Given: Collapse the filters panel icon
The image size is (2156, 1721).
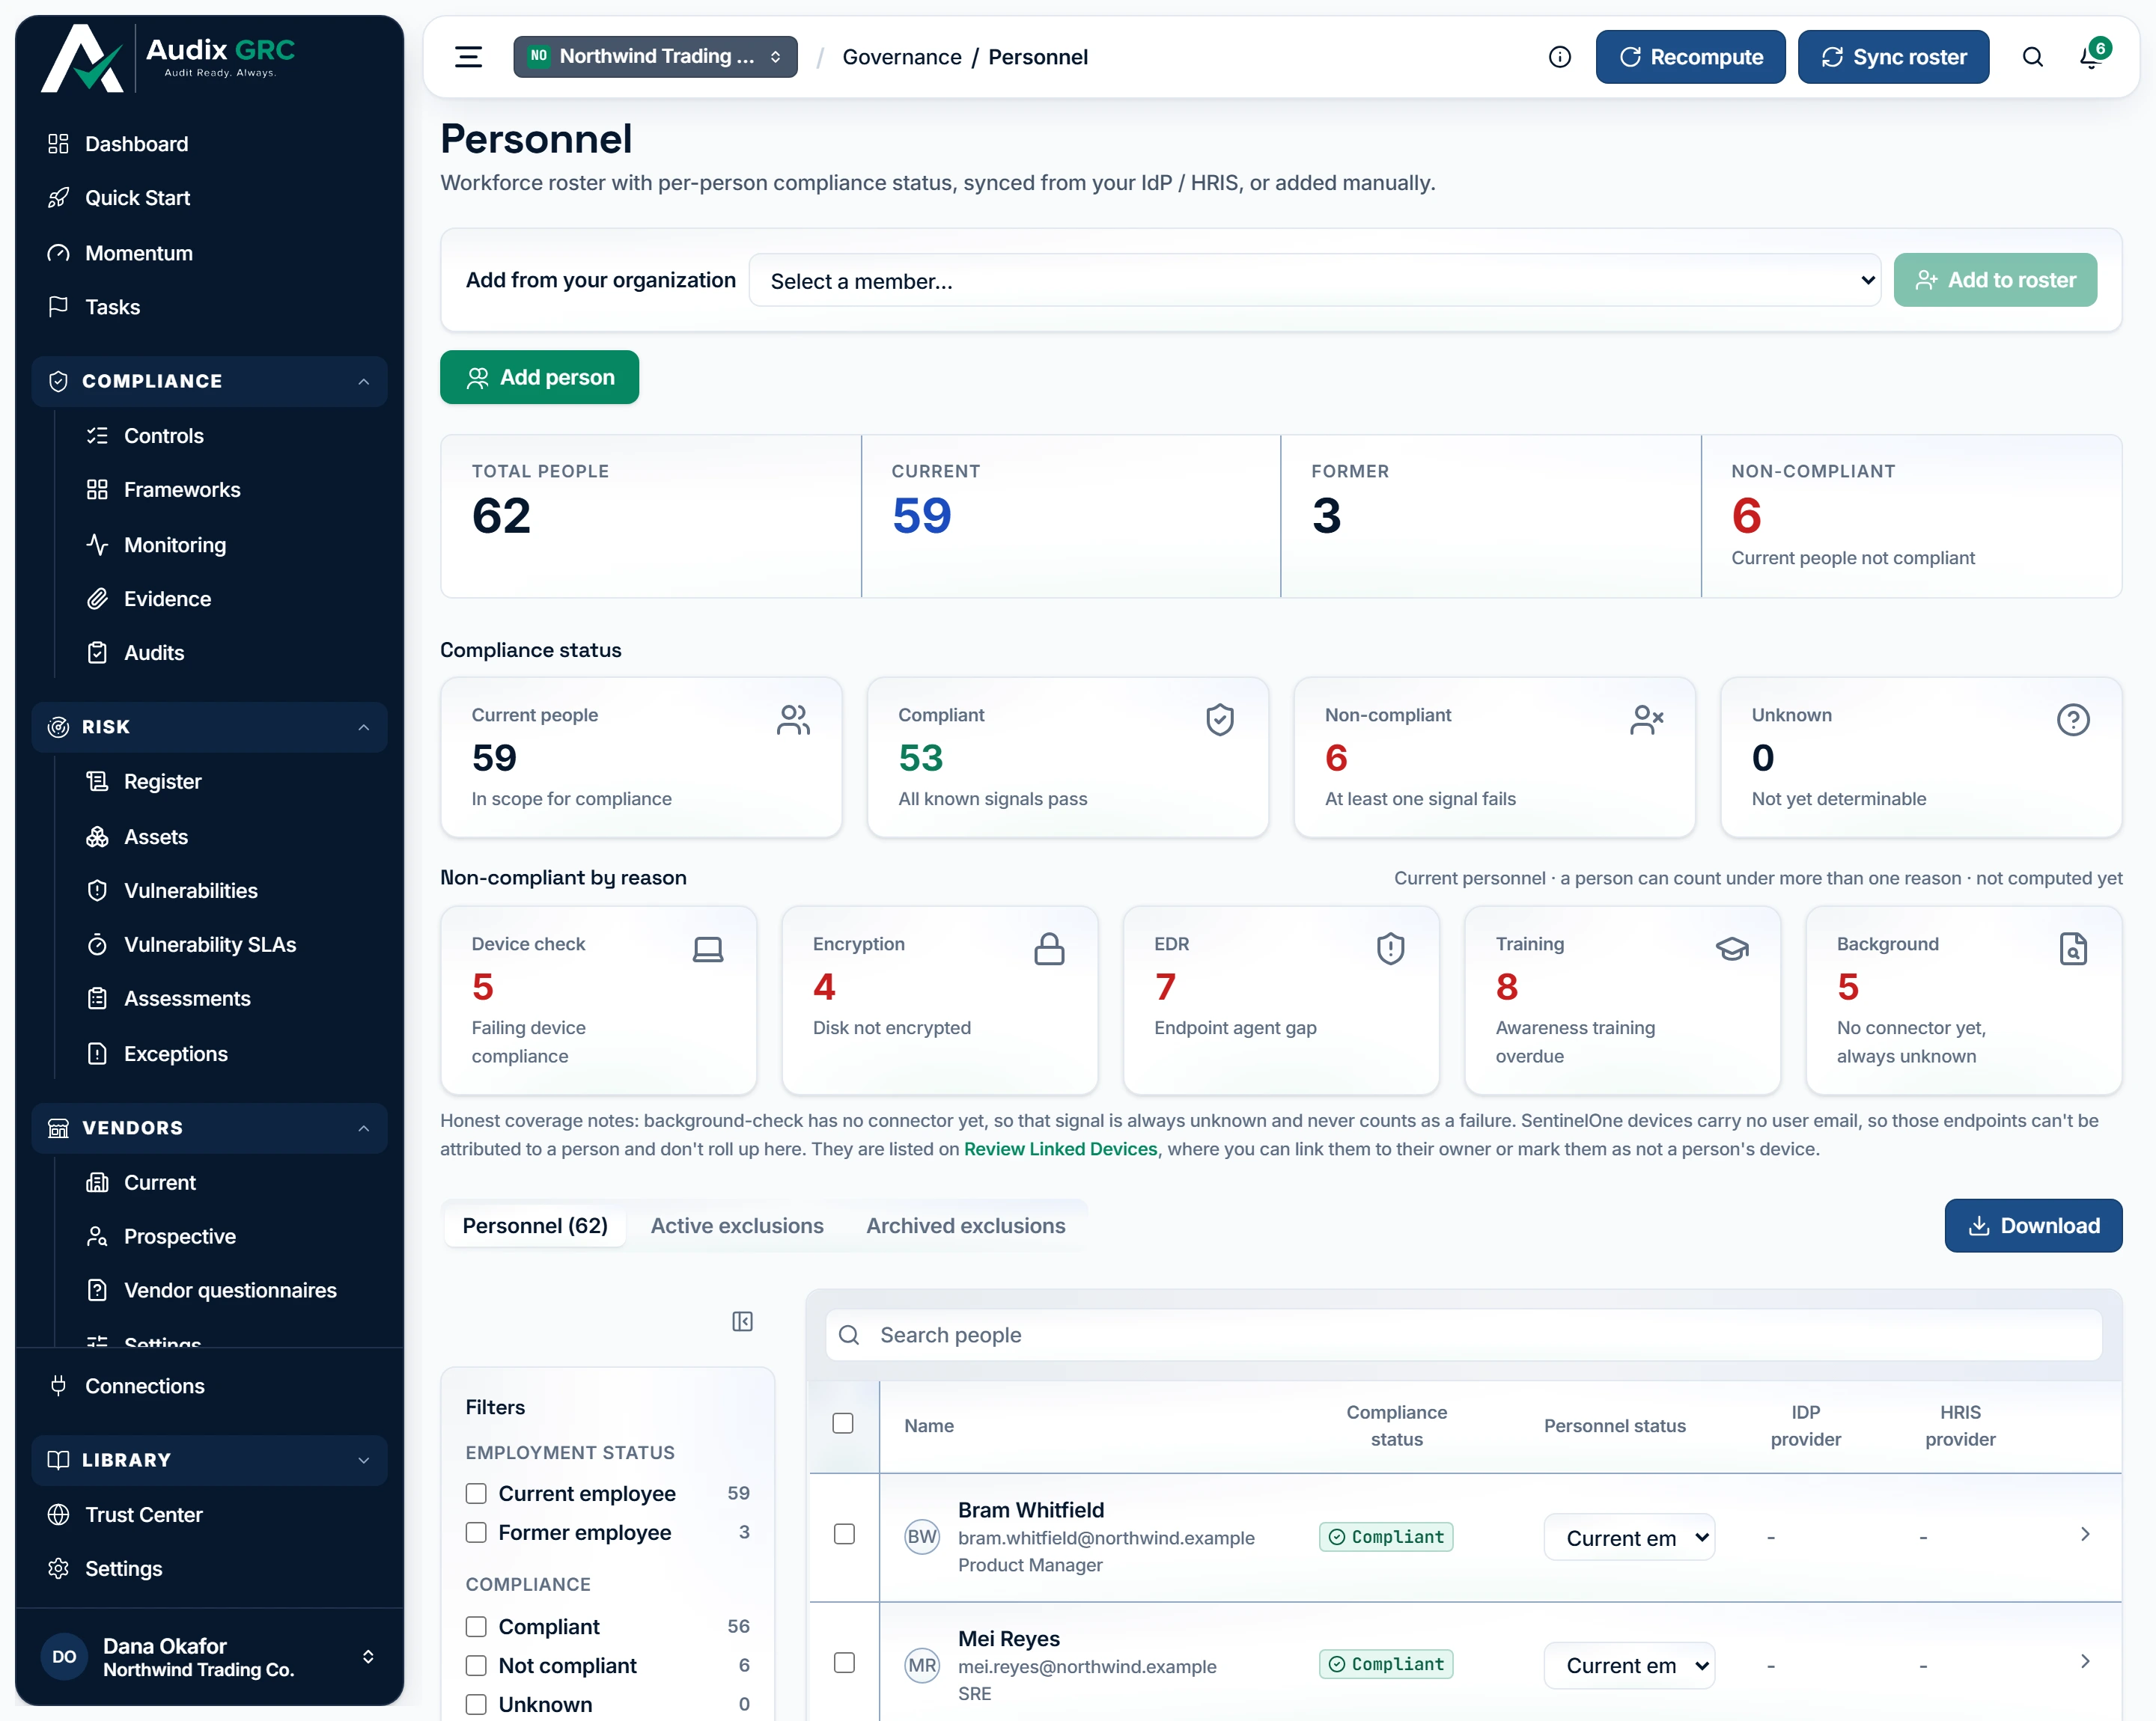Looking at the screenshot, I should point(742,1321).
